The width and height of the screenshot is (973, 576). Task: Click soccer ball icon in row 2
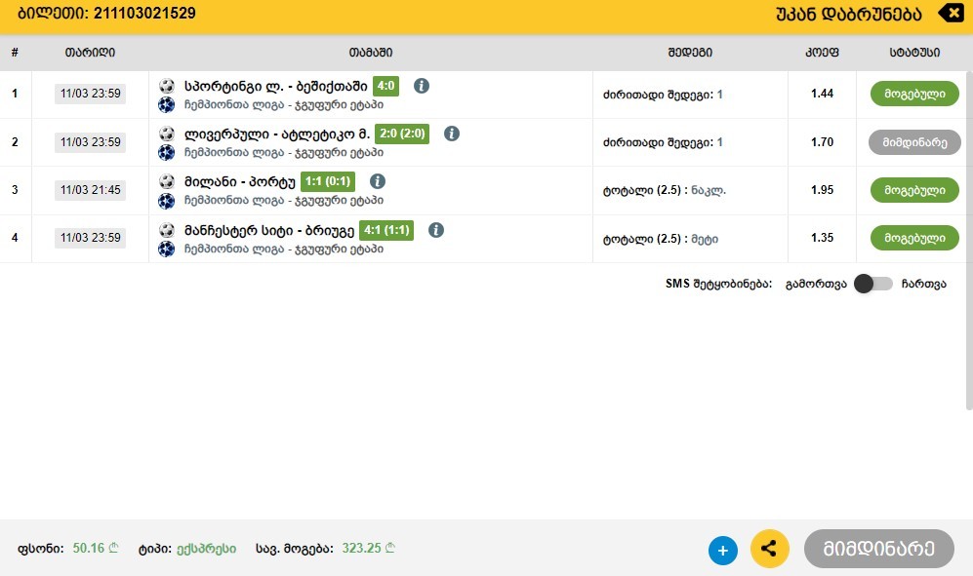(166, 134)
